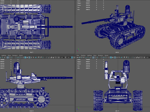Toggle Grid display in side view toolbar
Image resolution: width=150 pixels, height=112 pixels.
click(x=93, y=58)
